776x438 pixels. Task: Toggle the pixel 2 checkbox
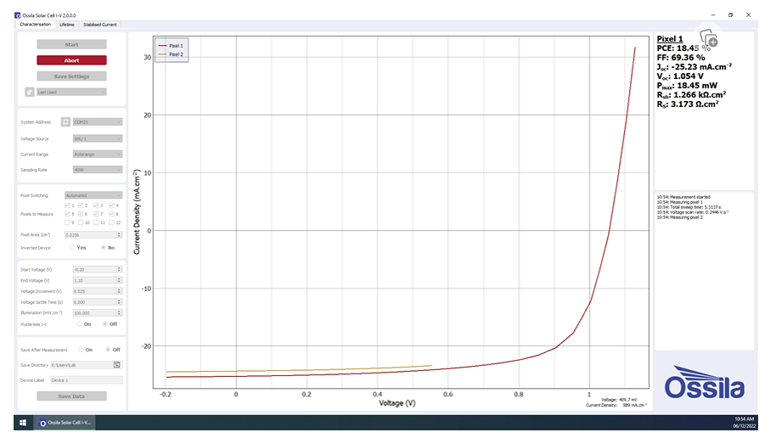click(81, 205)
